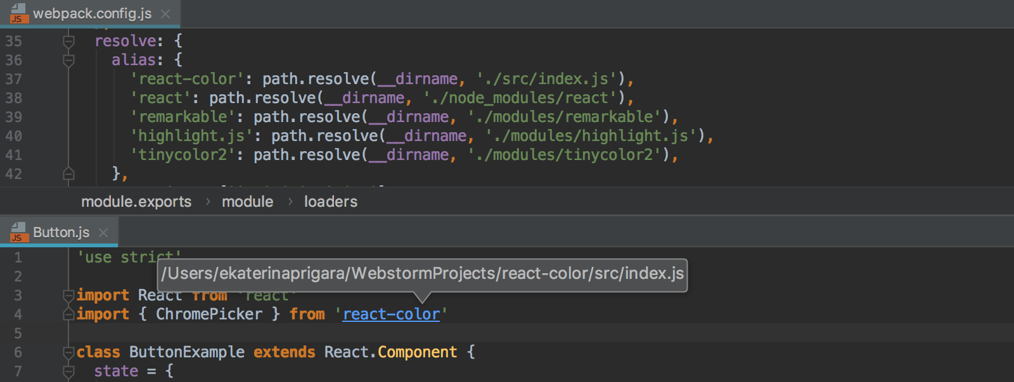Fold the alias block on line 36
Image resolution: width=1014 pixels, height=382 pixels.
(x=68, y=61)
